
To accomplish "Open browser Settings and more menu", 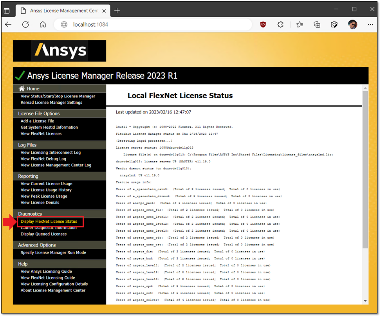I will (370, 25).
